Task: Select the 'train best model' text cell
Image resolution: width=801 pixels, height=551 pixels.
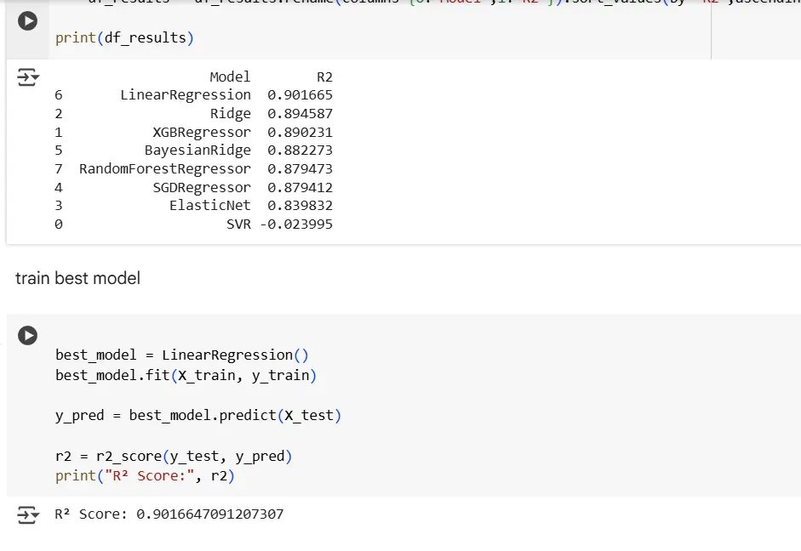Action: tap(77, 278)
